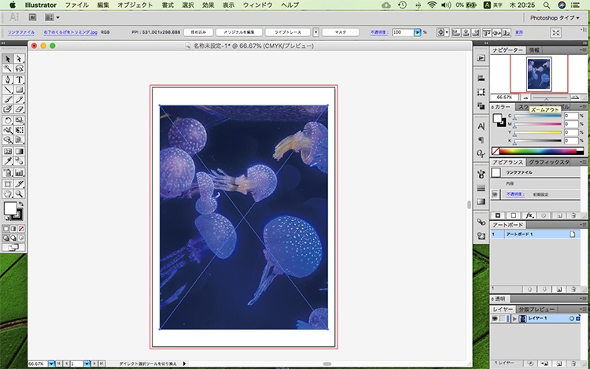Select the Hand tool
The image size is (590, 369).
(8, 192)
